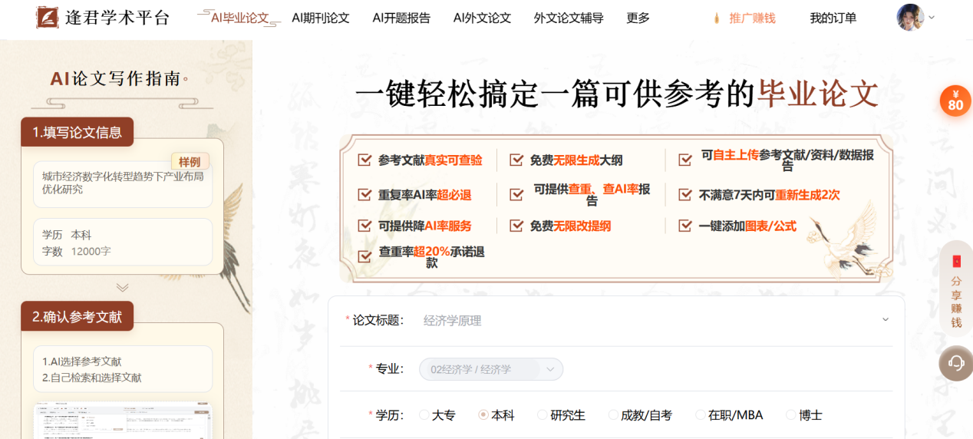Click the checkmark icon beside 查重率超20%承诺退款
This screenshot has height=439, width=973.
[x=365, y=256]
